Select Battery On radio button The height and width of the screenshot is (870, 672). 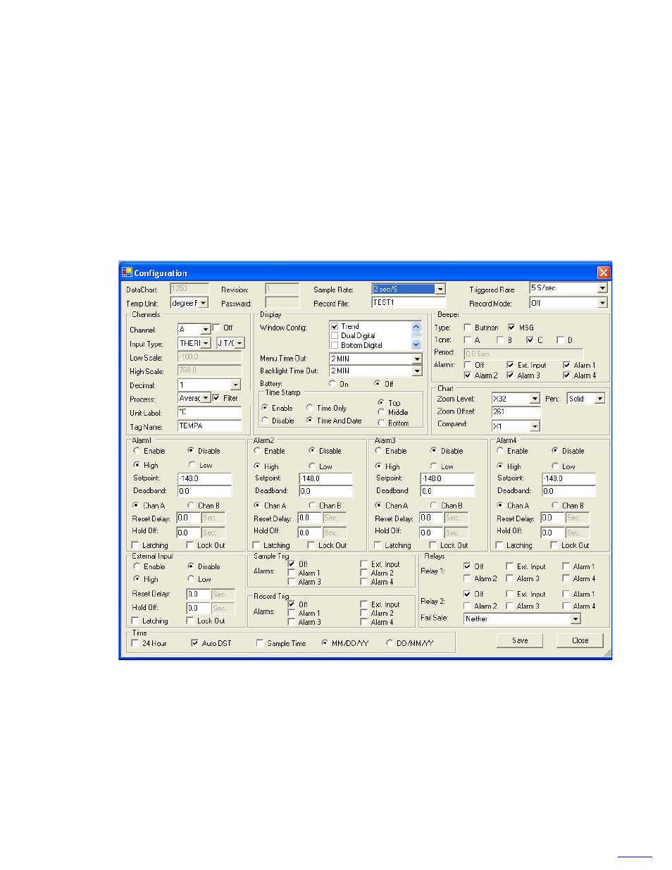(332, 384)
